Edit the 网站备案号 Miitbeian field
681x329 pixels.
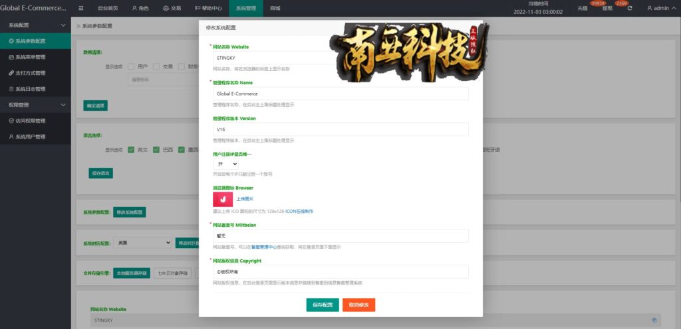[x=340, y=236]
